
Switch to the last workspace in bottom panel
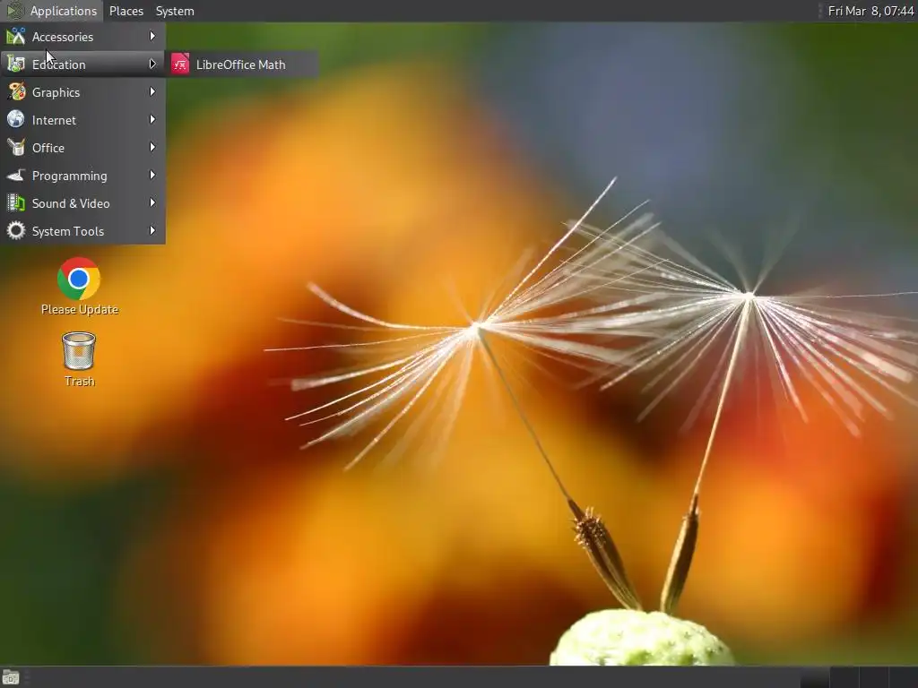[x=904, y=678]
